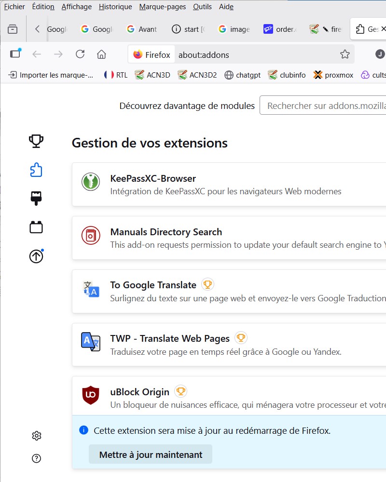Open the Themes paintbrush icon in sidebar
Viewport: 386px width, 482px height.
click(36, 198)
